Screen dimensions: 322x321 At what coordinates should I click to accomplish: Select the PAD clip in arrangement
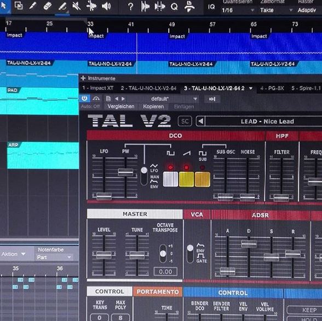pyautogui.click(x=39, y=101)
